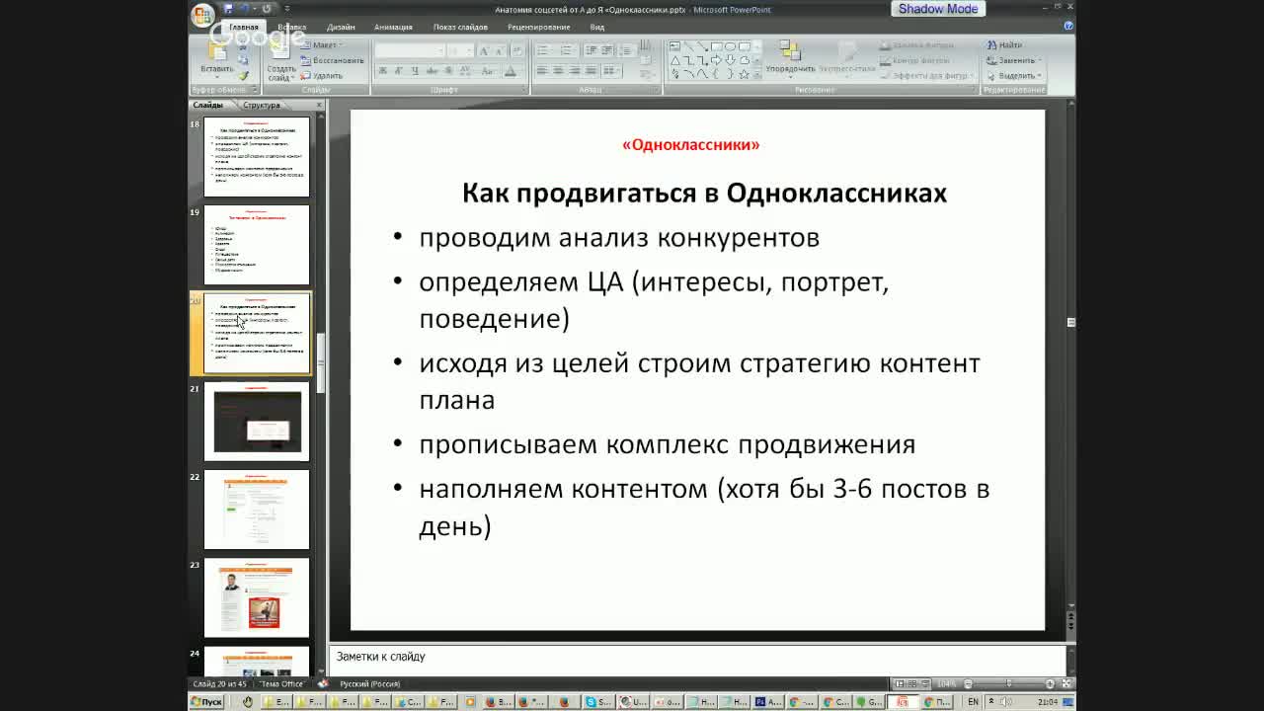Image resolution: width=1264 pixels, height=711 pixels.
Task: Select slide 21 thumbnail in slides pane
Action: click(255, 422)
